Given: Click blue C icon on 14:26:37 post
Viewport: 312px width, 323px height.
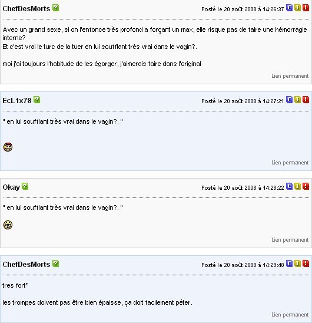Looking at the screenshot, I should click(289, 8).
